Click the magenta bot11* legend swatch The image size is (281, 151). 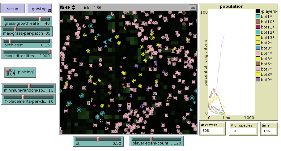258,27
